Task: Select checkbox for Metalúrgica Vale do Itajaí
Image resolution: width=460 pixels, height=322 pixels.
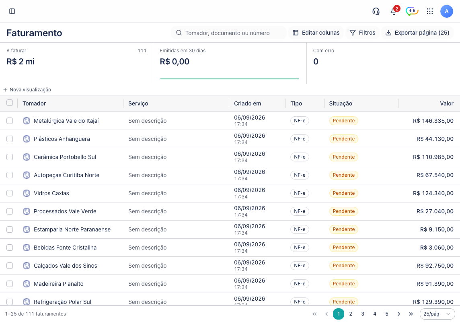Action: coord(10,121)
